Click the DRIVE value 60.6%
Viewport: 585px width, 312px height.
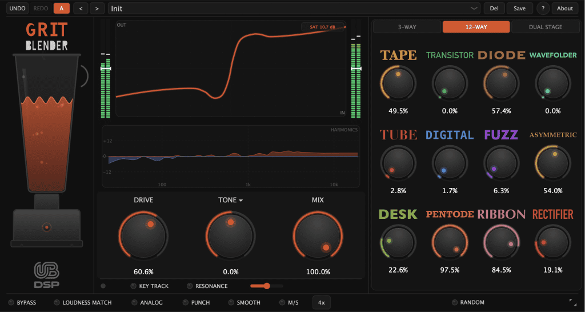pos(143,271)
